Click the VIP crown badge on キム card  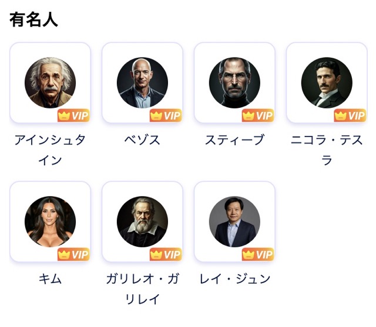click(73, 254)
